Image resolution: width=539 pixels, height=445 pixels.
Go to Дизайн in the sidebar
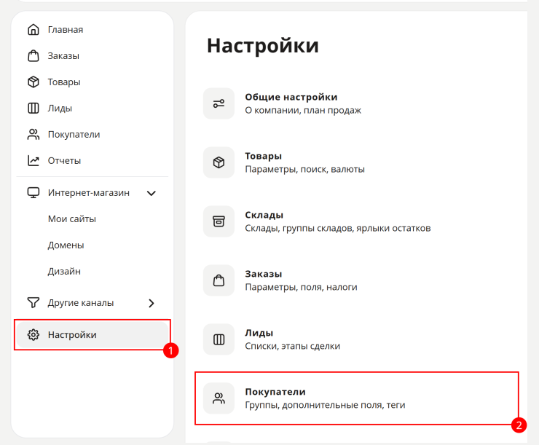(64, 272)
